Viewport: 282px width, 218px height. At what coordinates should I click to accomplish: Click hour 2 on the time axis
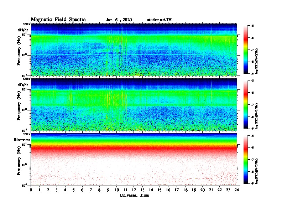[x=48, y=190]
